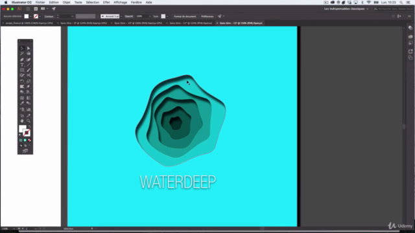Set Color fill mode below swatches

(x=21, y=140)
